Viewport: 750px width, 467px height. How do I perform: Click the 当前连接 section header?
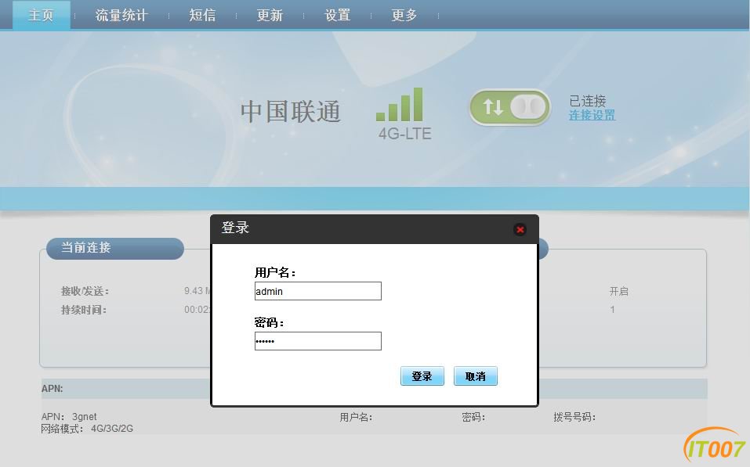point(114,248)
